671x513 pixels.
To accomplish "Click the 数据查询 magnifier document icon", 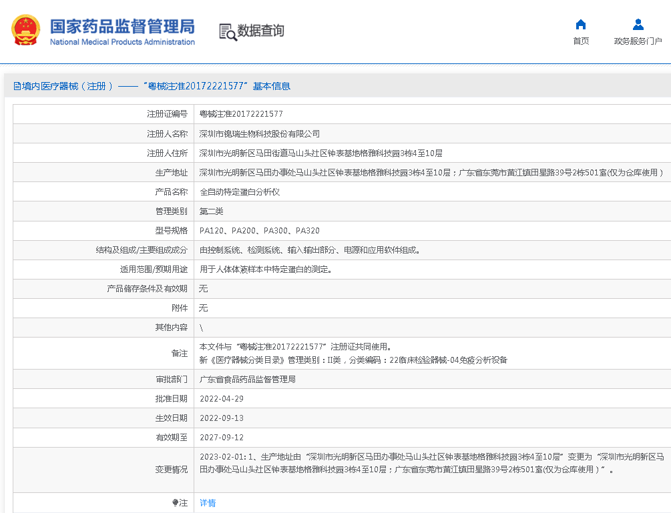I will [228, 31].
